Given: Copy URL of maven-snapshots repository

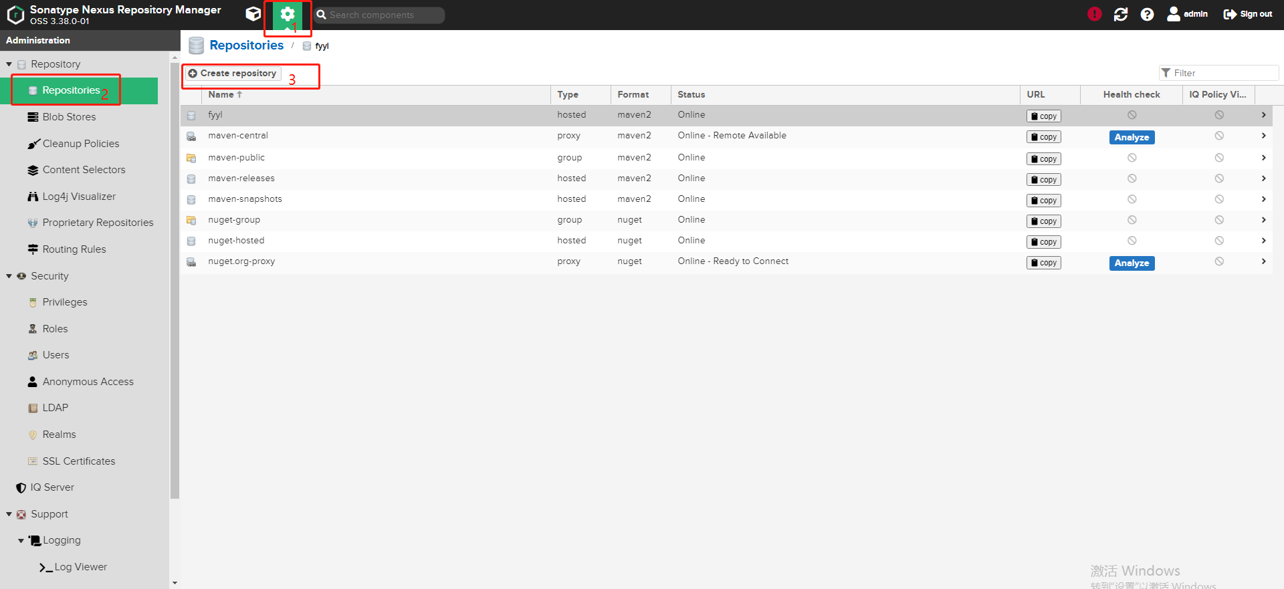Looking at the screenshot, I should pyautogui.click(x=1044, y=201).
